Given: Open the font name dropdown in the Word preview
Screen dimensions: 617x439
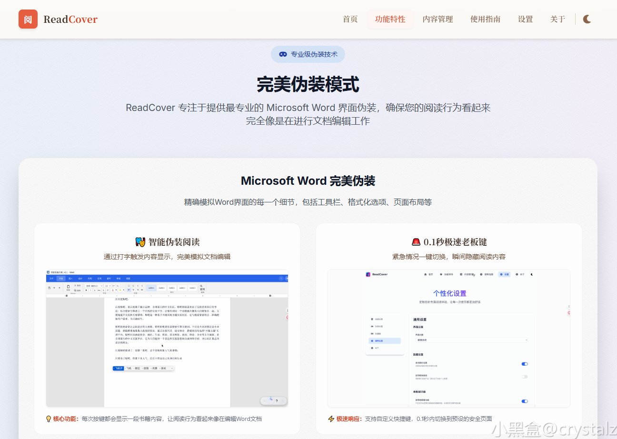Looking at the screenshot, I should pyautogui.click(x=94, y=286).
